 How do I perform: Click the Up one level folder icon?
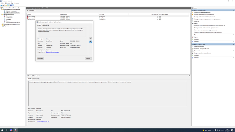(6, 5)
